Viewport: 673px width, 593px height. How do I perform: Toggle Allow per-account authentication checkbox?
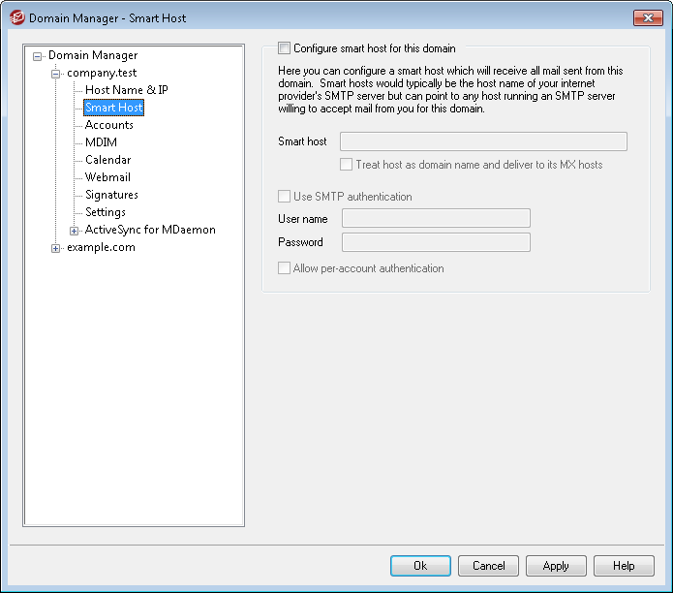(x=285, y=268)
